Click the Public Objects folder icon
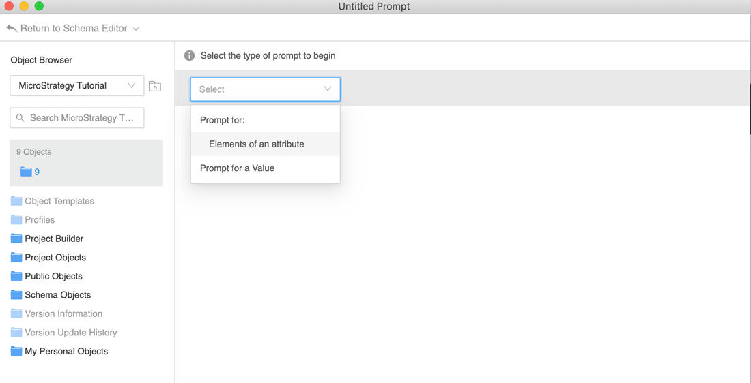The width and height of the screenshot is (751, 383). (16, 276)
